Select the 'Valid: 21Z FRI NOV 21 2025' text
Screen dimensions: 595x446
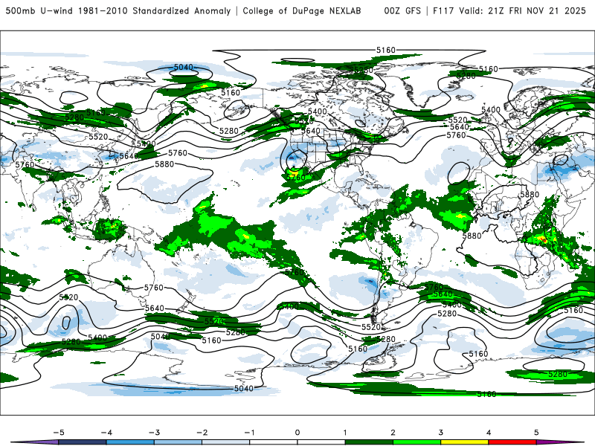523,10
